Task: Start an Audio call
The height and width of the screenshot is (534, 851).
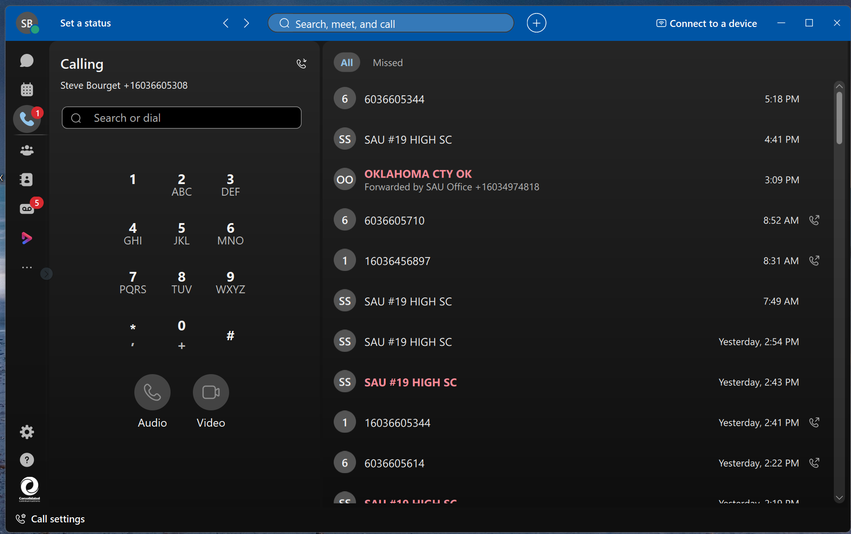Action: [152, 392]
